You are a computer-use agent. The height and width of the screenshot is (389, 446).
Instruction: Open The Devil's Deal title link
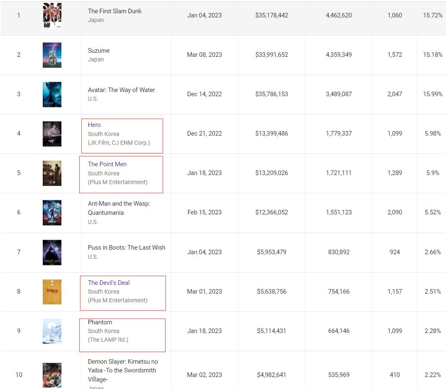point(109,283)
